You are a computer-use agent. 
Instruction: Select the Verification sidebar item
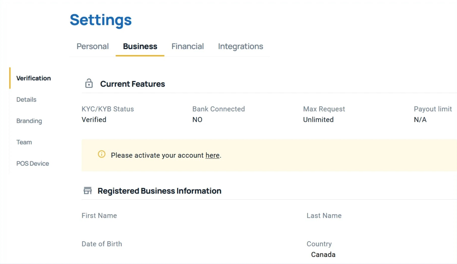tap(33, 78)
